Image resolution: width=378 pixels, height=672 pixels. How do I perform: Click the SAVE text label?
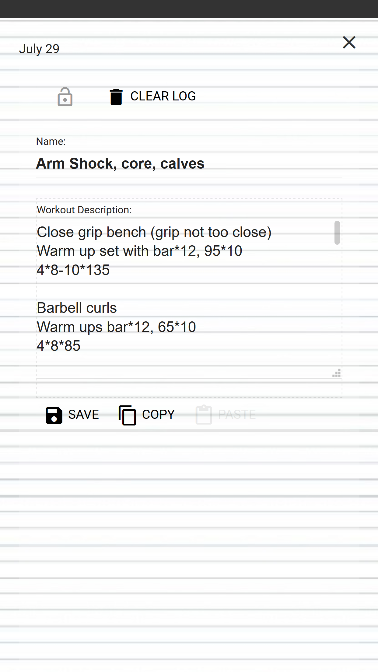[83, 415]
